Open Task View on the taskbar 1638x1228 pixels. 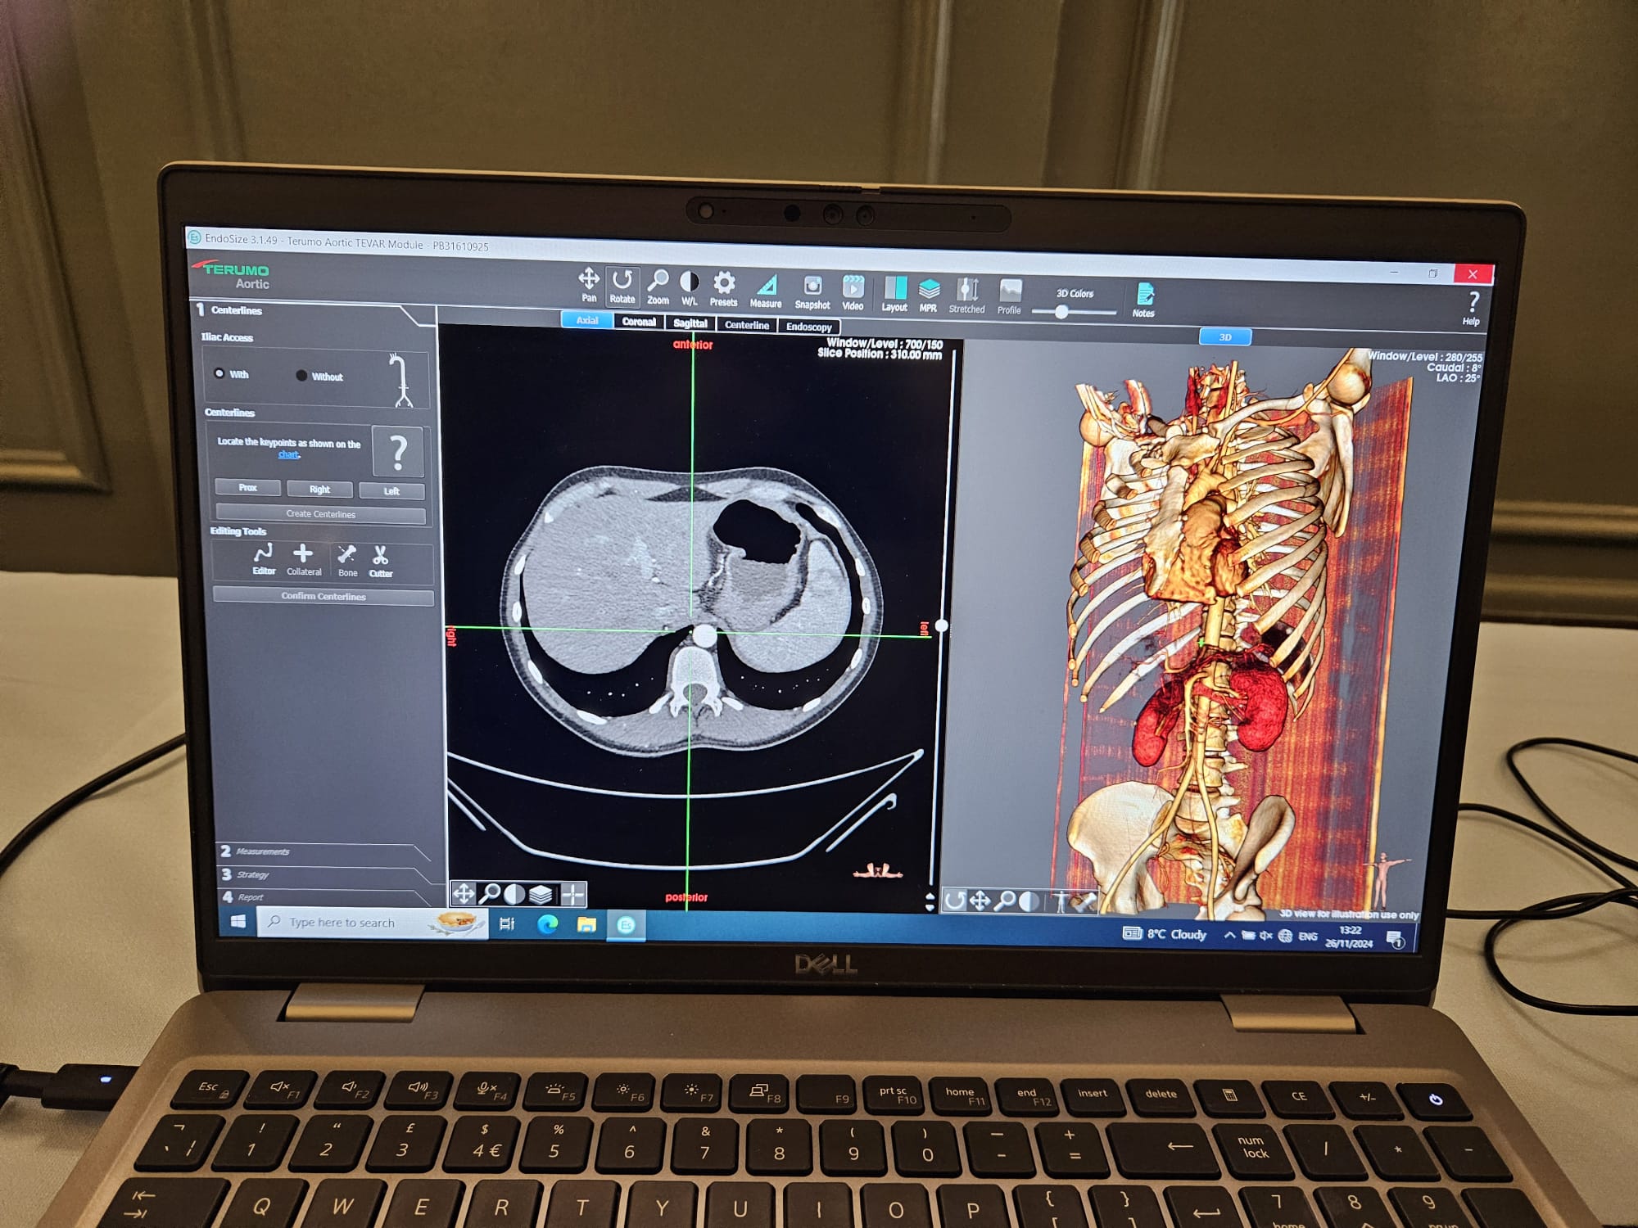pyautogui.click(x=508, y=924)
